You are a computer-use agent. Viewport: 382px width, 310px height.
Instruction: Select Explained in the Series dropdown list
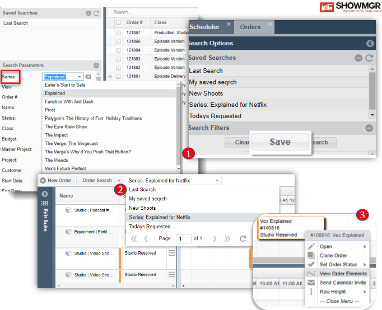coord(109,93)
